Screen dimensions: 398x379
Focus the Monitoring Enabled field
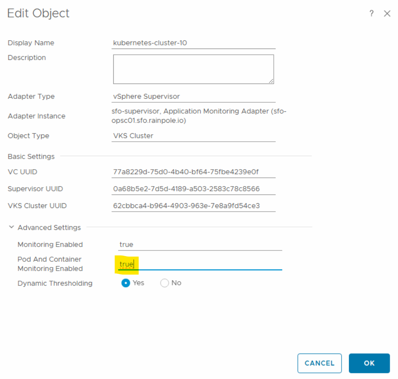tap(200, 244)
